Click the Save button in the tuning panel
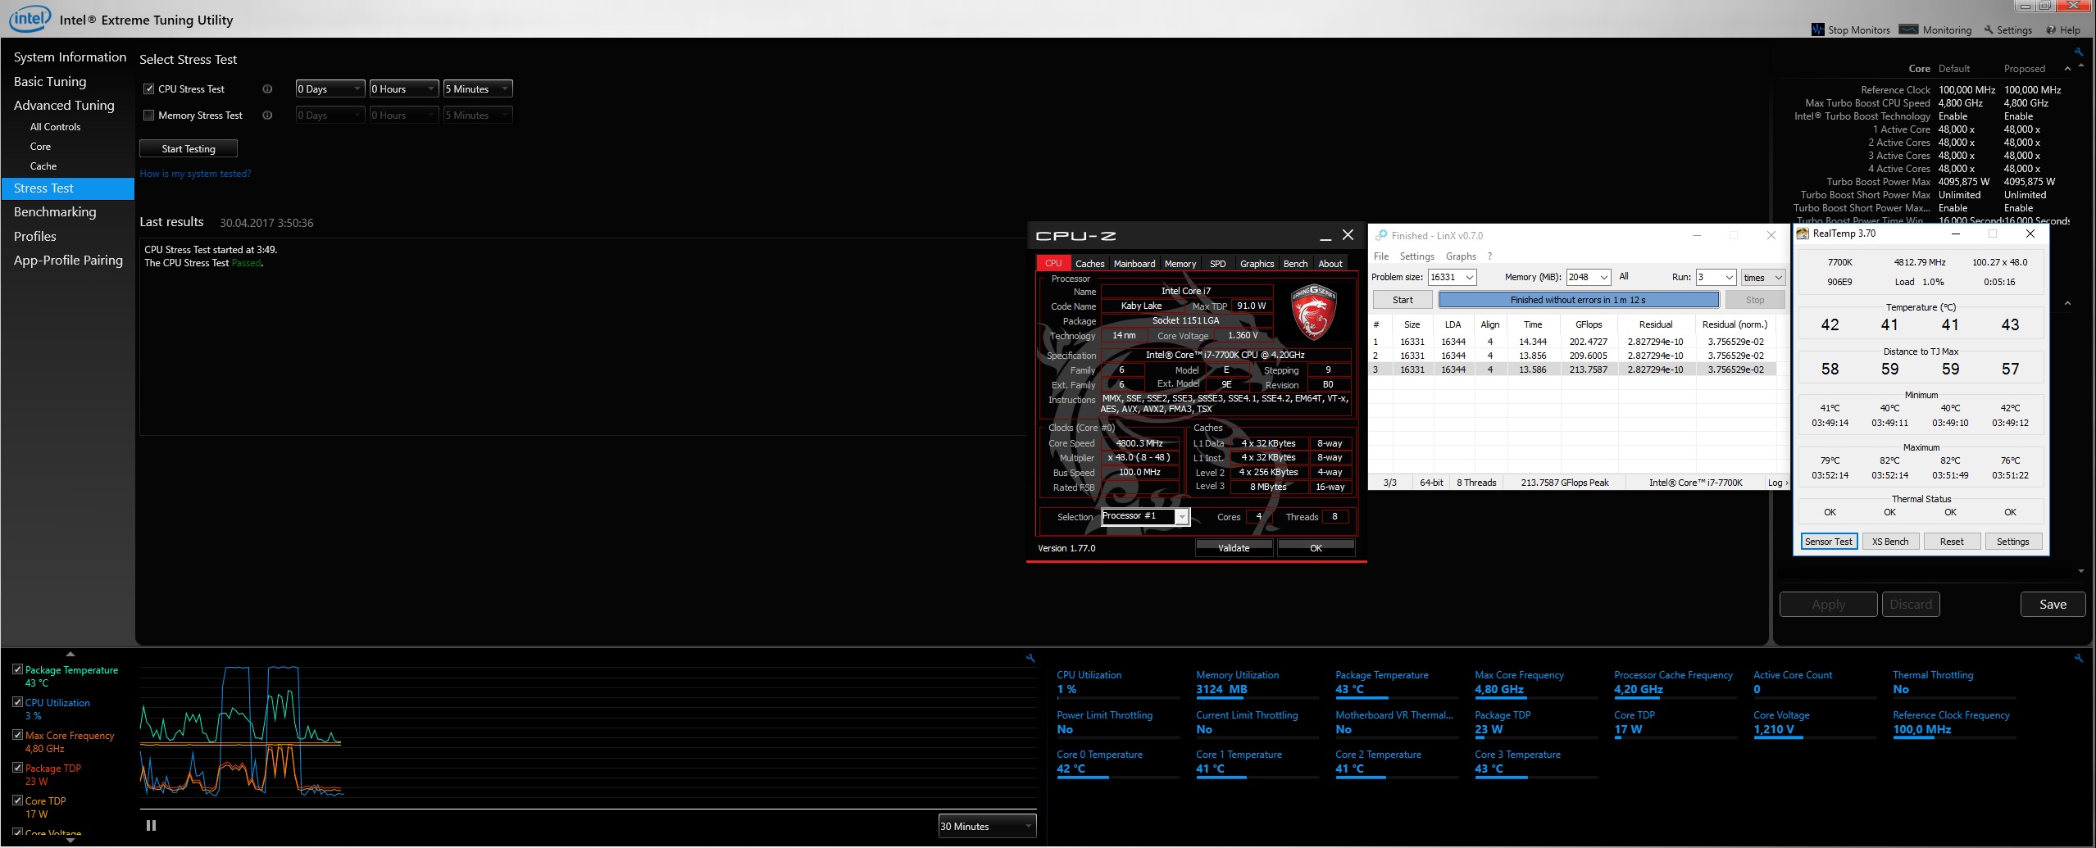 coord(2053,605)
